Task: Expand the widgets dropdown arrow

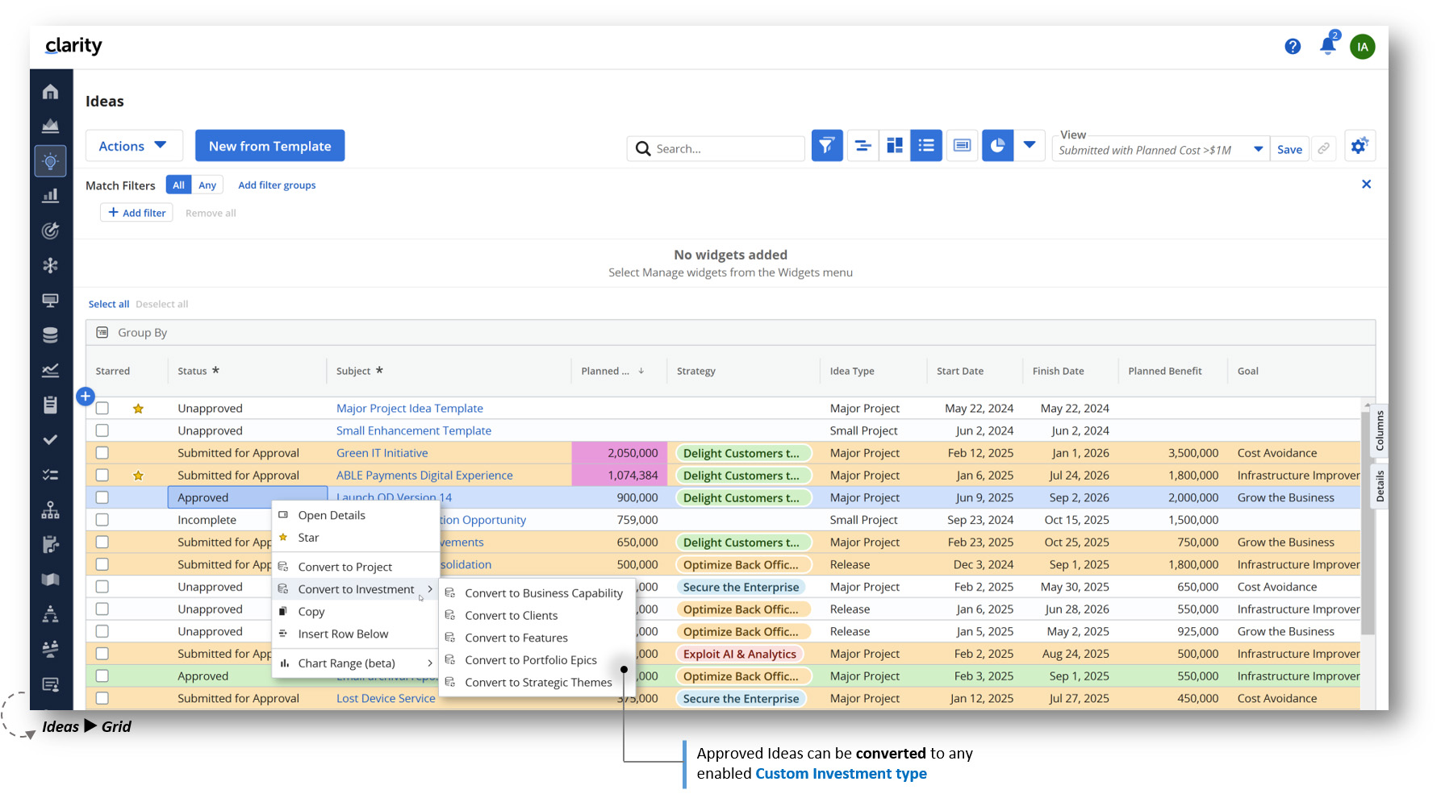Action: click(x=1030, y=146)
